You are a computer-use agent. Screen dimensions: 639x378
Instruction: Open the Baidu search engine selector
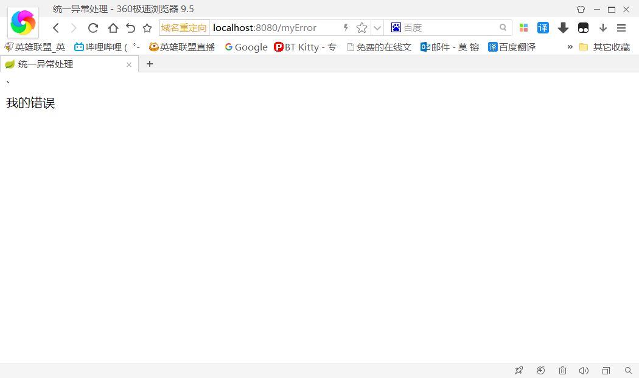point(396,28)
